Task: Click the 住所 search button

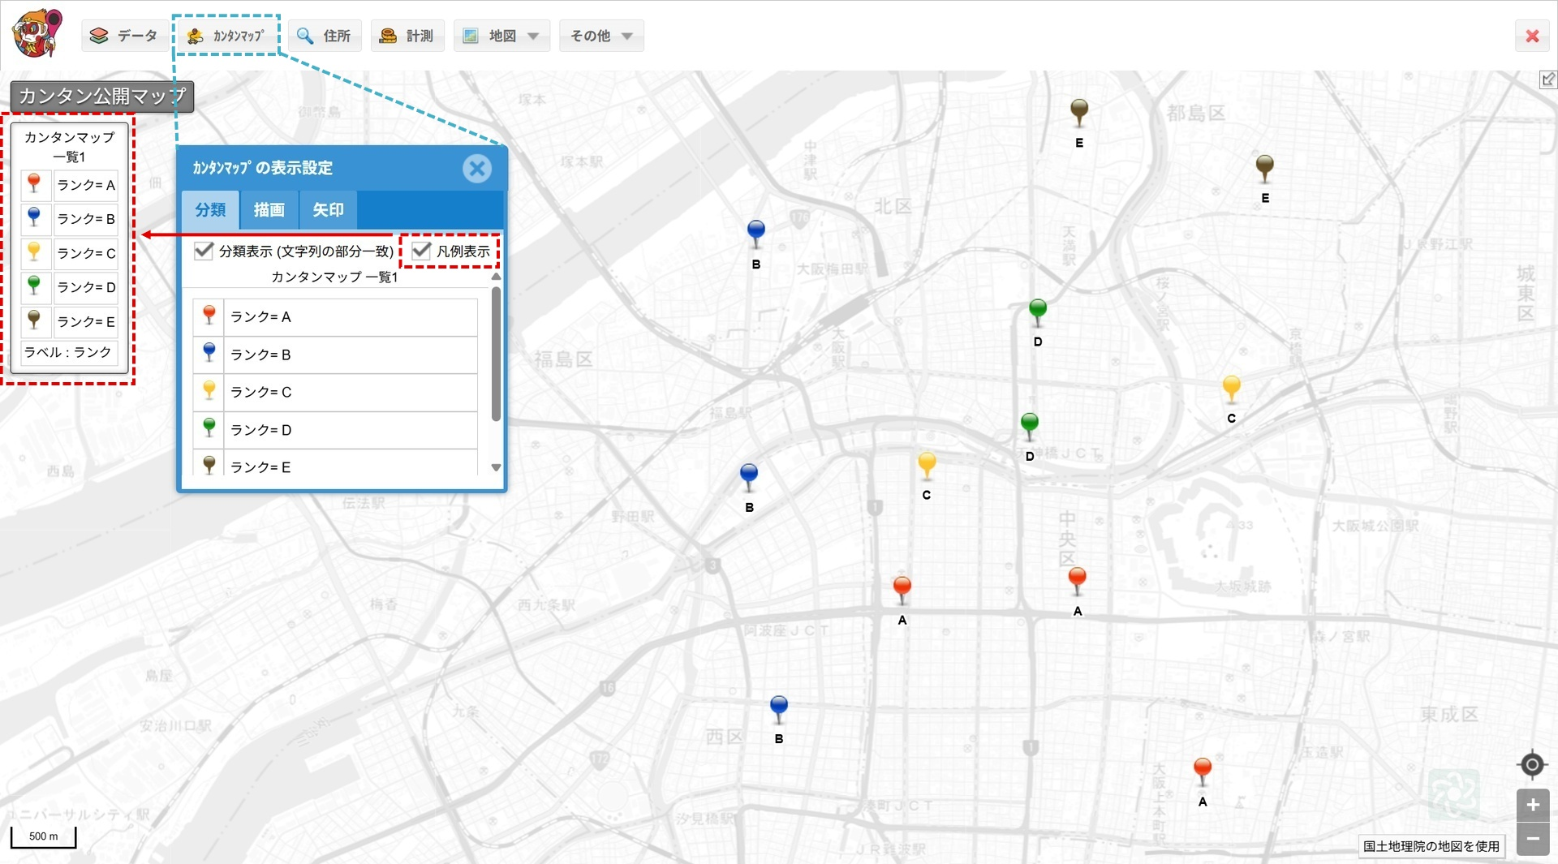Action: coord(325,36)
